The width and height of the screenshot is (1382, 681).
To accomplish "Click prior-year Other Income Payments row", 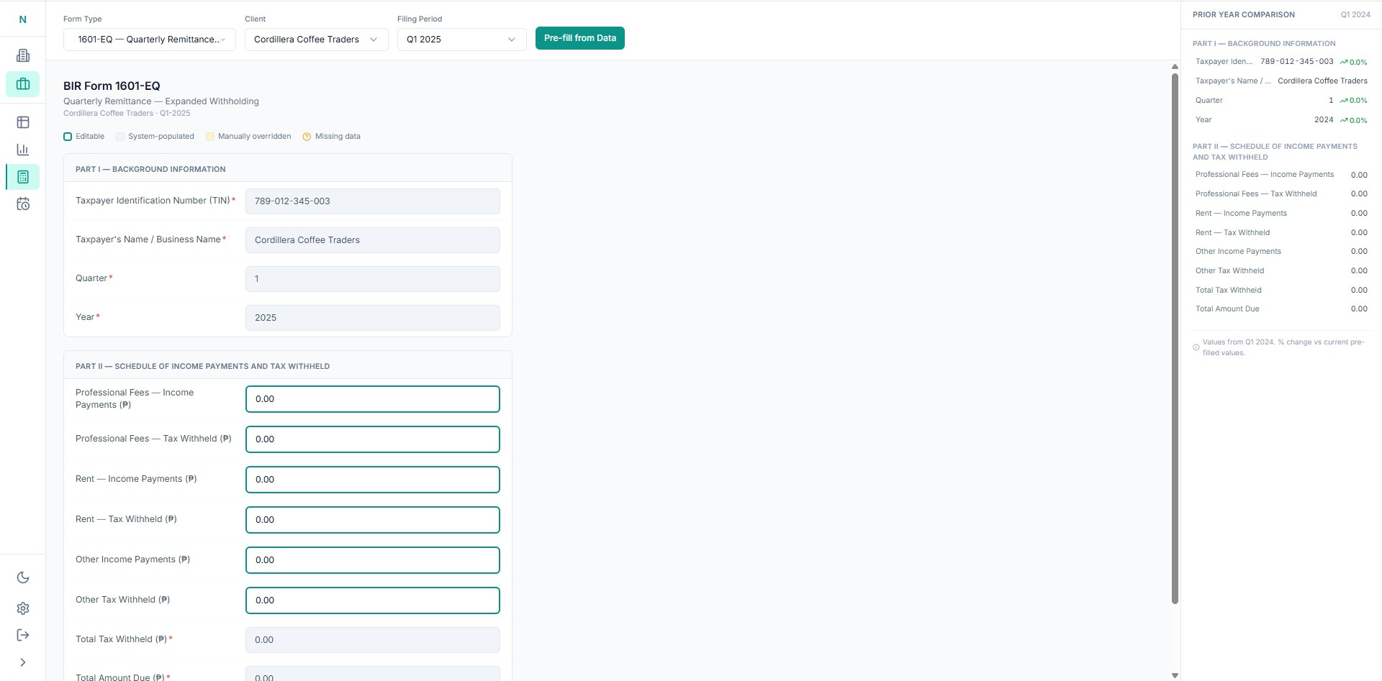I will point(1282,252).
